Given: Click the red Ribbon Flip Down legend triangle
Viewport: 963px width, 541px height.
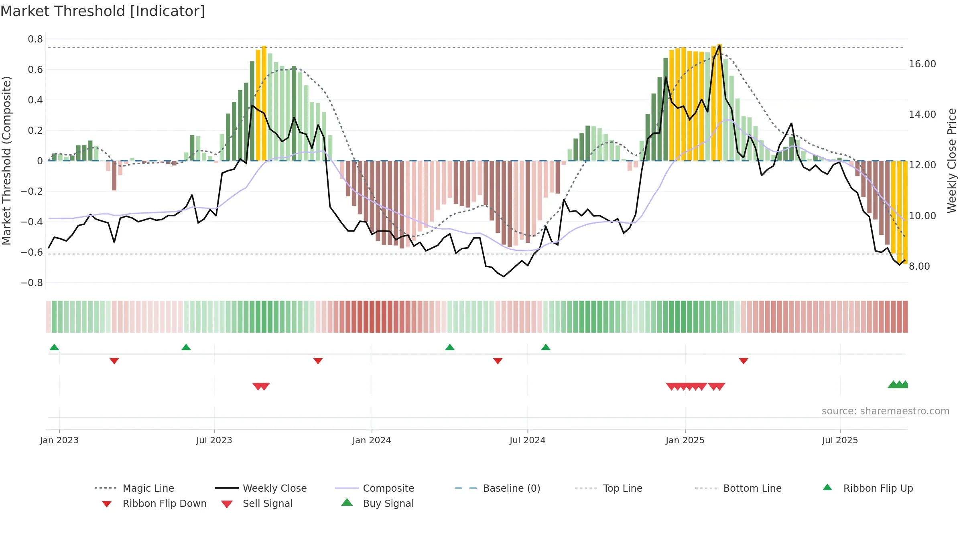Looking at the screenshot, I should 107,504.
